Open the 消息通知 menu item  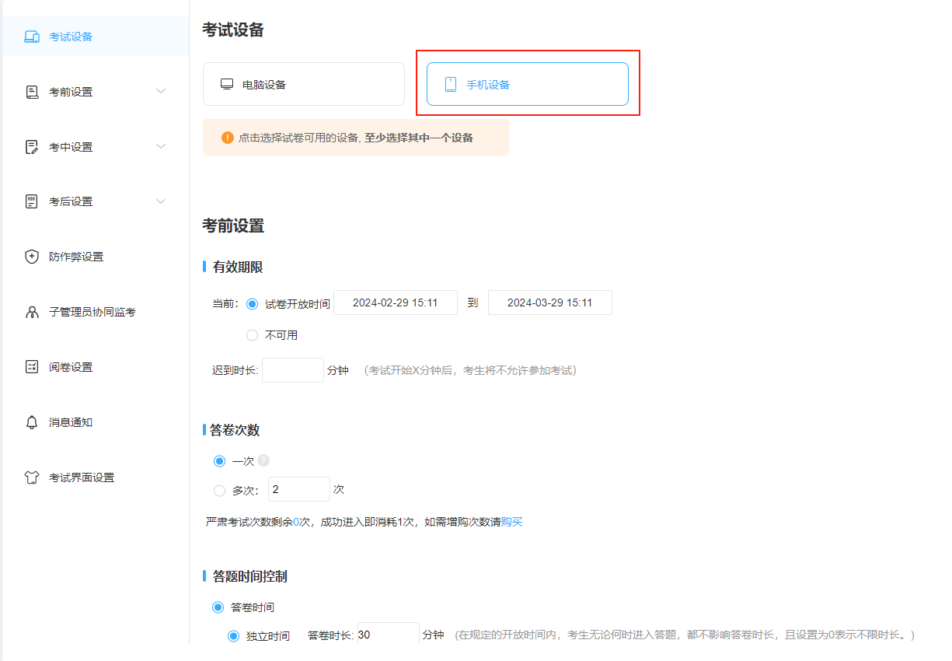pos(95,422)
